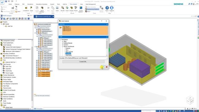The image size is (199, 112).
Task: Expand the Building Materials category
Action: point(62,43)
